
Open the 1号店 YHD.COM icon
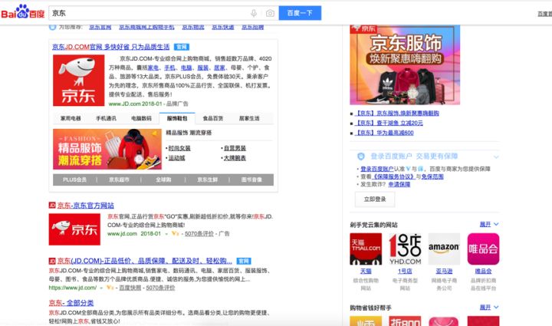[x=405, y=249]
